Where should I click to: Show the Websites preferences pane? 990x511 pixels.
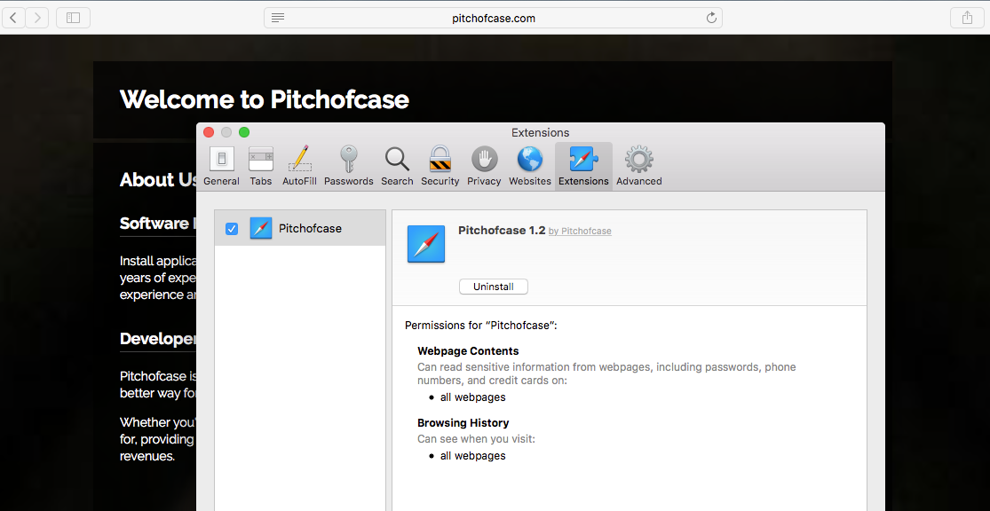click(x=530, y=166)
